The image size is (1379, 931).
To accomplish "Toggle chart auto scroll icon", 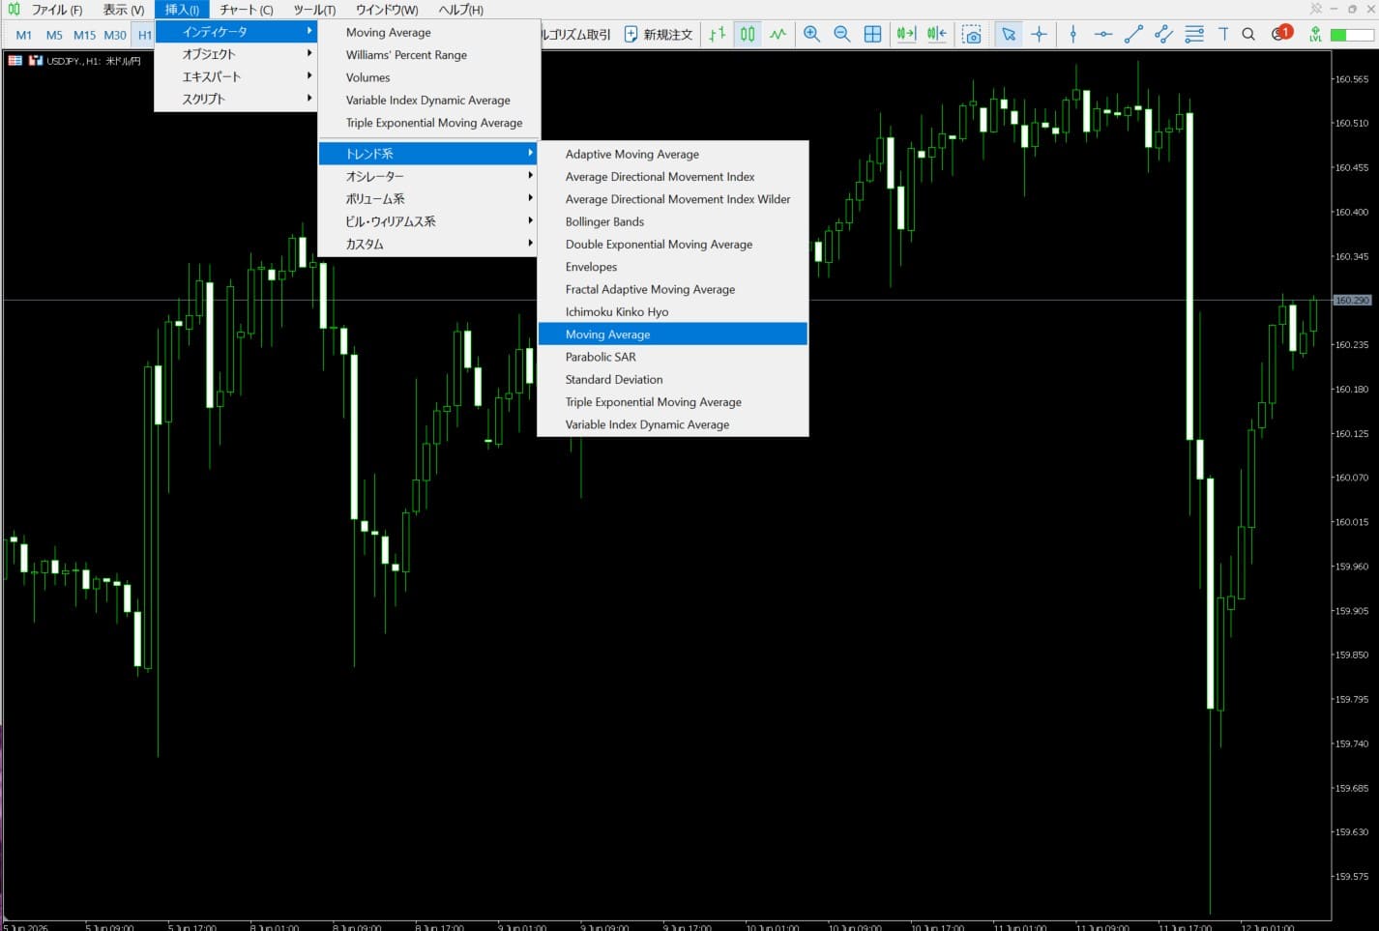I will point(906,34).
